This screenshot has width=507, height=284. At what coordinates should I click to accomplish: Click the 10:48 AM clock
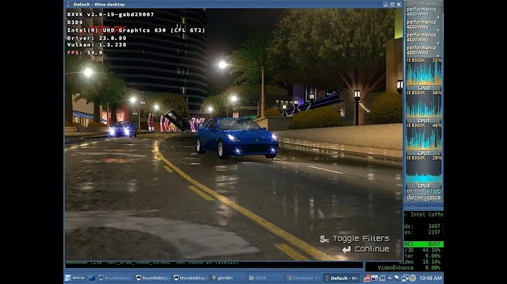430,278
